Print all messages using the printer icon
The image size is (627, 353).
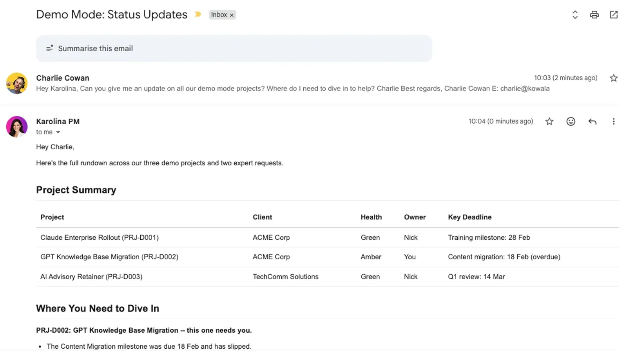[x=594, y=15]
